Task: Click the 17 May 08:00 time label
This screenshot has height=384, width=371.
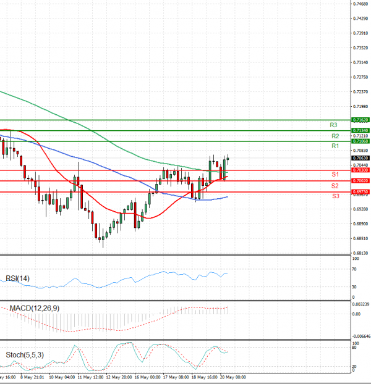Action: click(x=176, y=377)
